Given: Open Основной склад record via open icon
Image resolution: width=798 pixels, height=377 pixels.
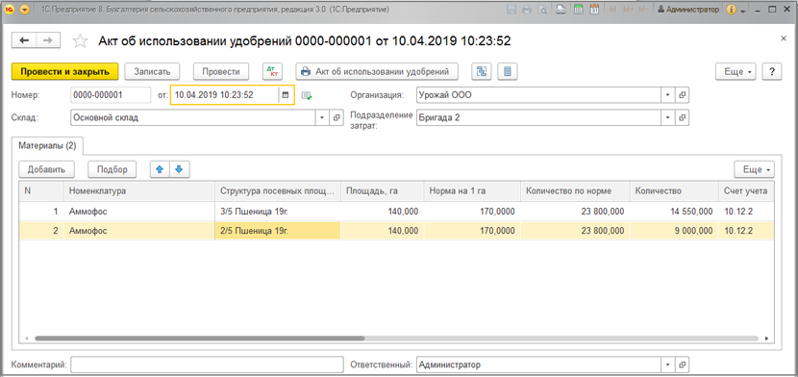Looking at the screenshot, I should coord(336,117).
